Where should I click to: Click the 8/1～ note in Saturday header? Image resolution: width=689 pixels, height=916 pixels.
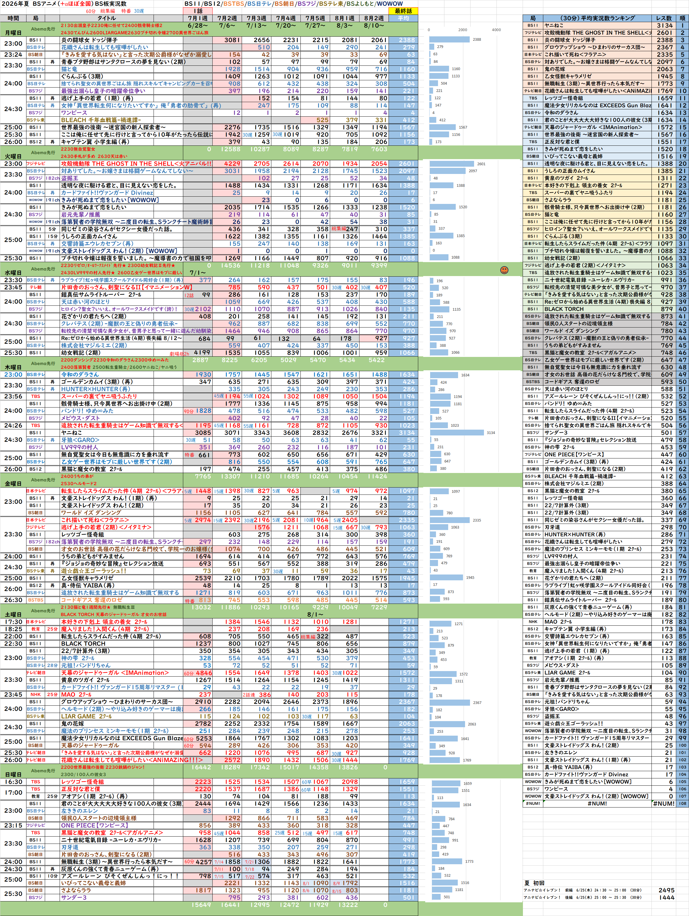315,615
